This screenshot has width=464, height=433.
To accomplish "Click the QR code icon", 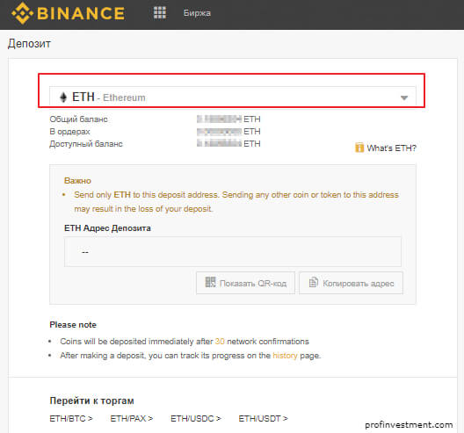I will click(x=210, y=282).
